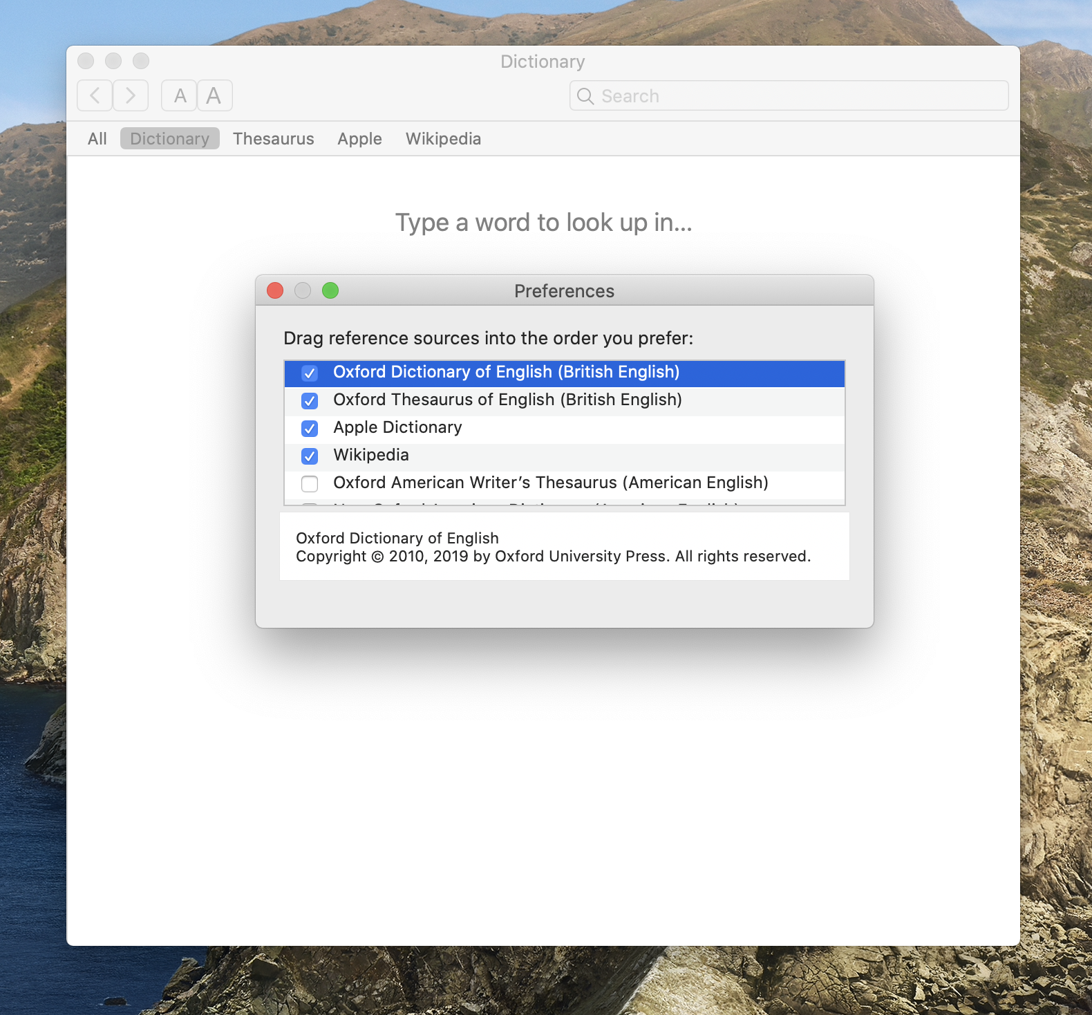The image size is (1092, 1015).
Task: Select Oxford American Writer's Thesaurus row text
Action: click(x=551, y=483)
